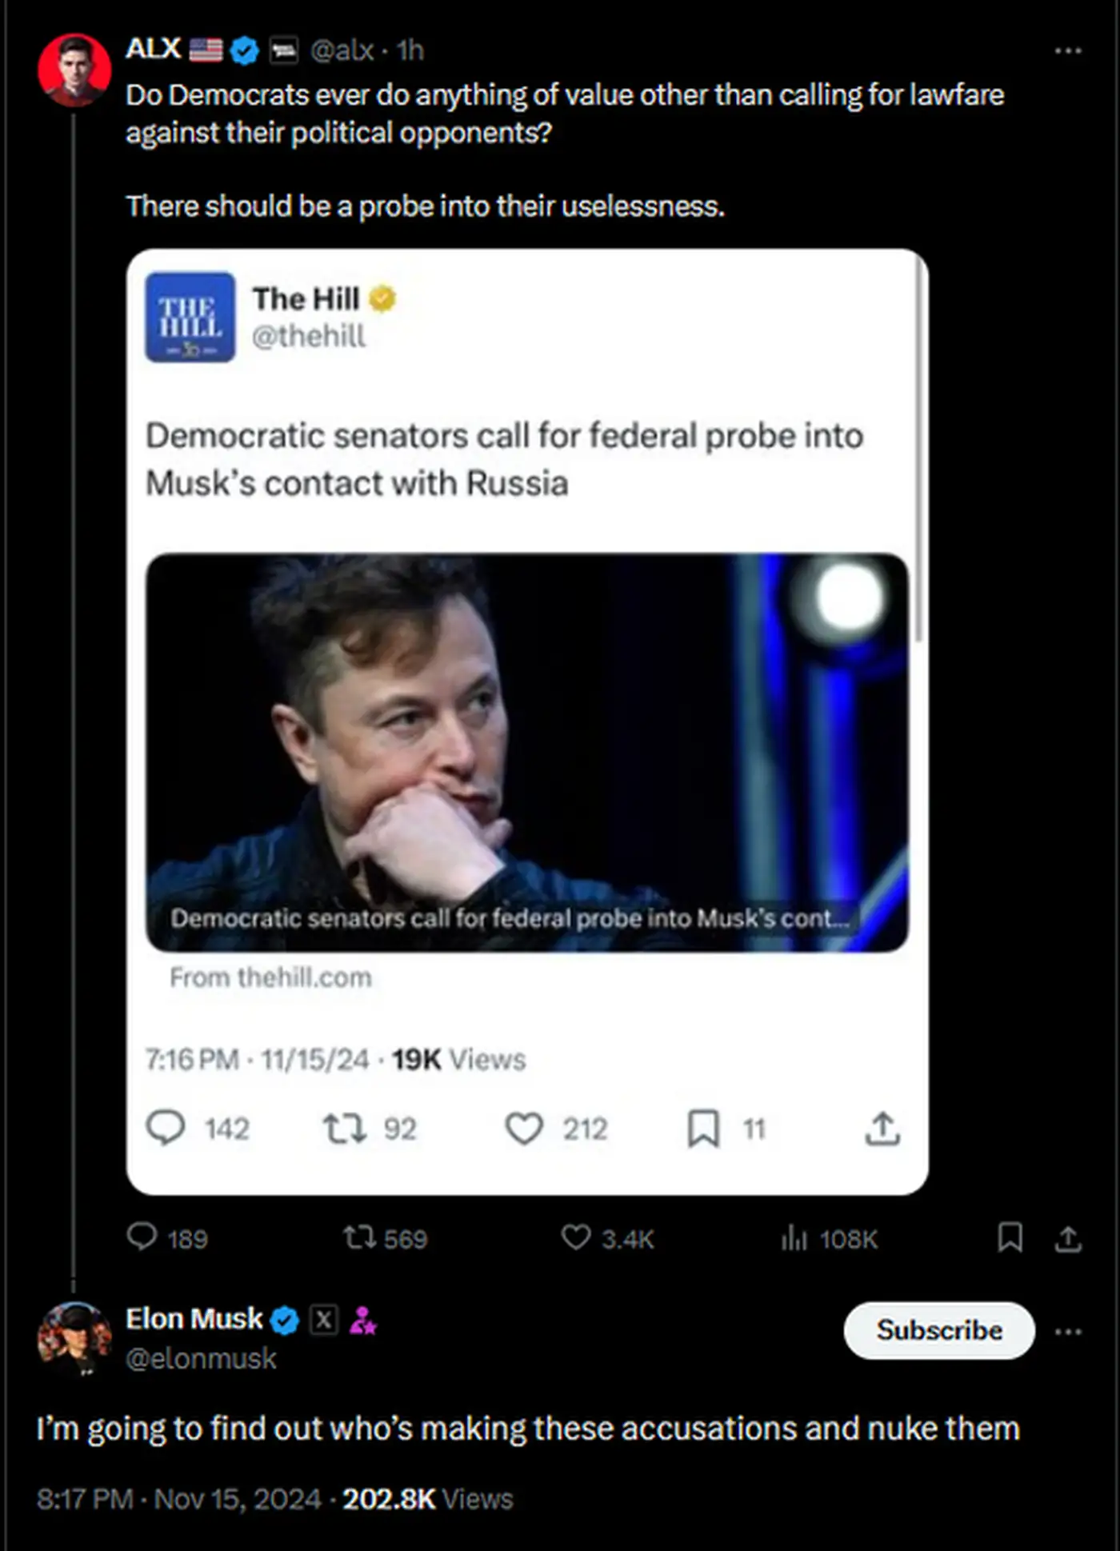The width and height of the screenshot is (1120, 1551).
Task: Open the @alx handle link
Action: coord(342,50)
